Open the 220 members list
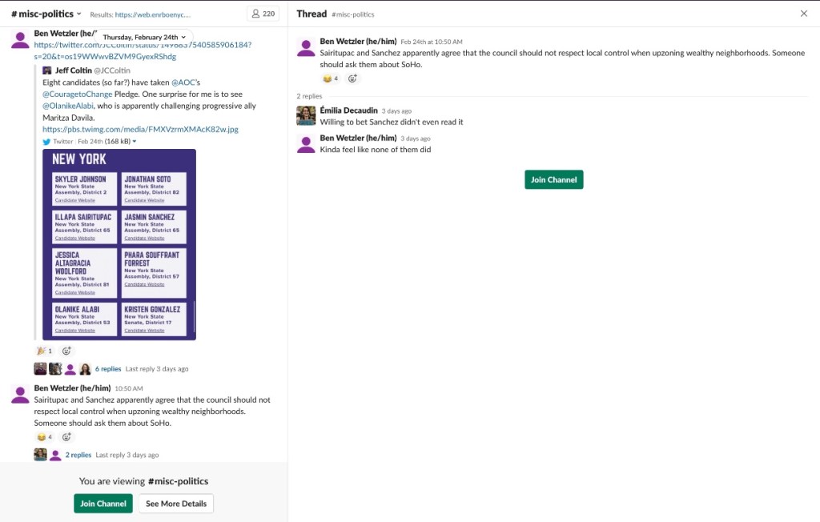The image size is (820, 522). (x=262, y=14)
